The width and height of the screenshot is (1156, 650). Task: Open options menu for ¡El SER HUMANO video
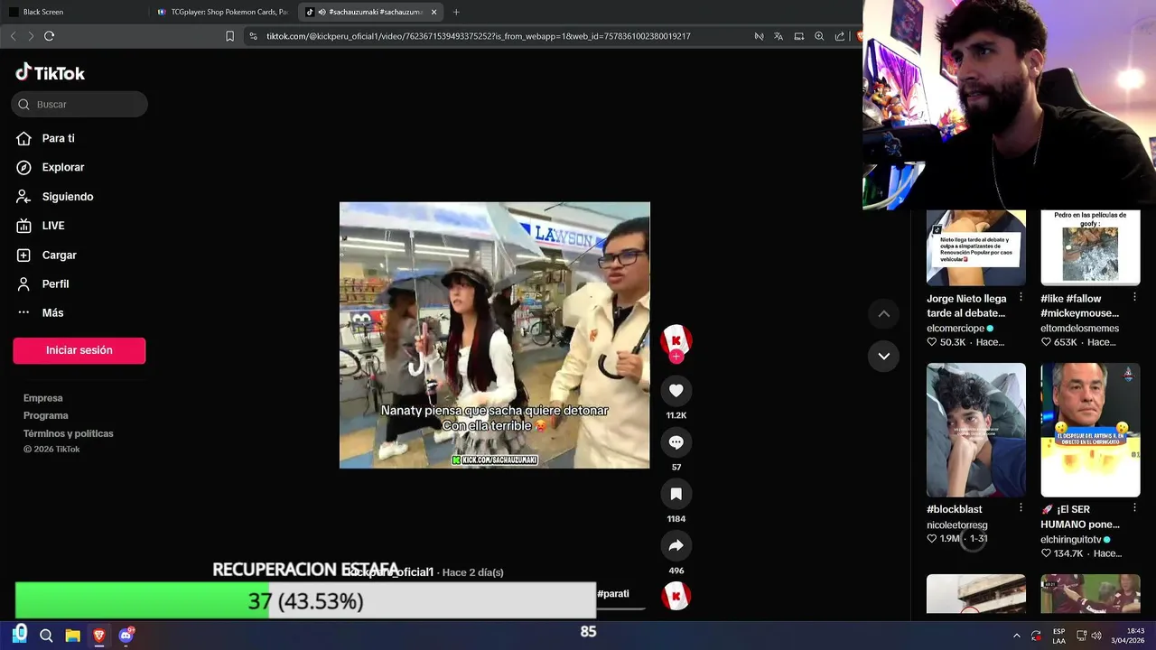[x=1134, y=508]
